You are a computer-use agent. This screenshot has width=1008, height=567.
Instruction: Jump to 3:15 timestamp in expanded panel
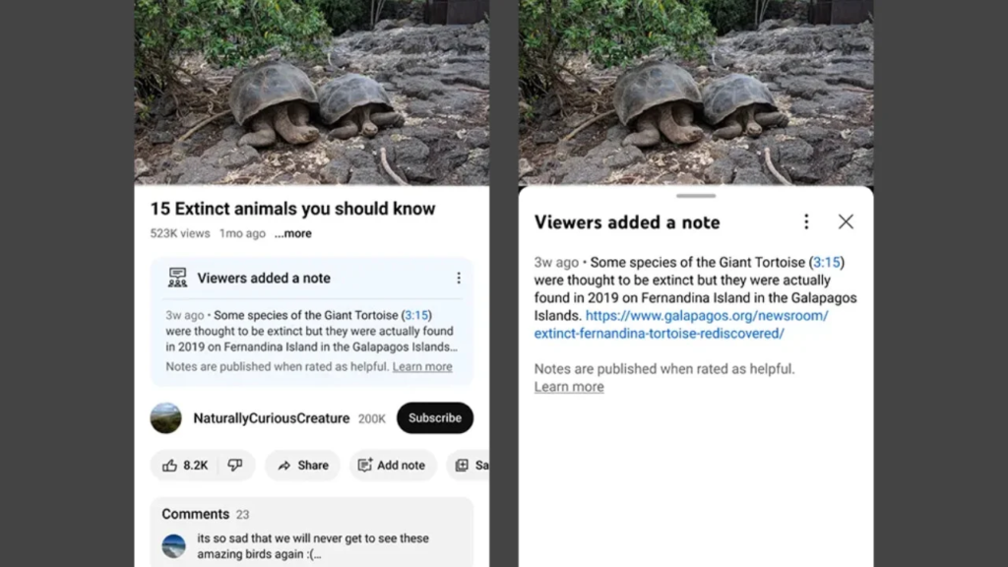(827, 263)
